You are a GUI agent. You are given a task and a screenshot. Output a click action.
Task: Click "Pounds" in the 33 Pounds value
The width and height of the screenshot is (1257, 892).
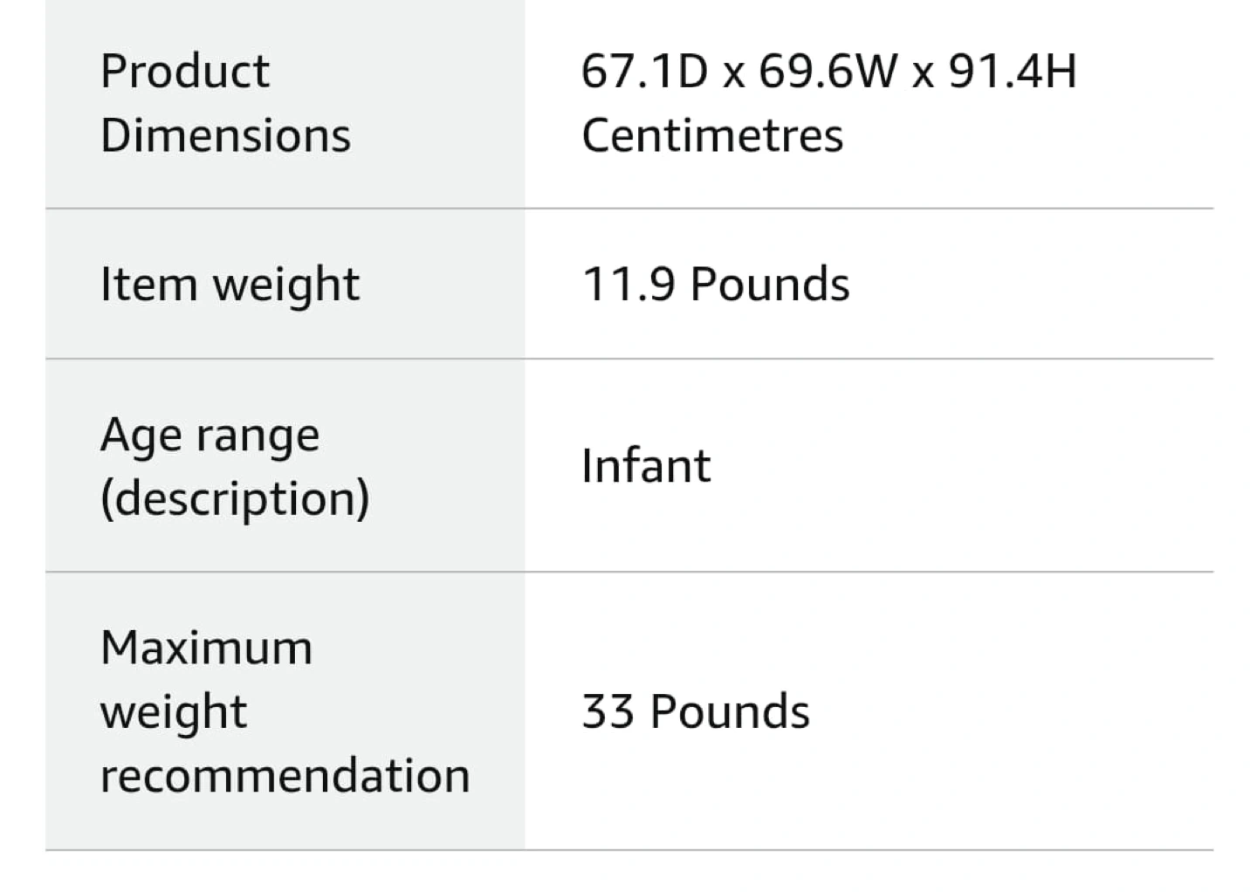click(731, 711)
